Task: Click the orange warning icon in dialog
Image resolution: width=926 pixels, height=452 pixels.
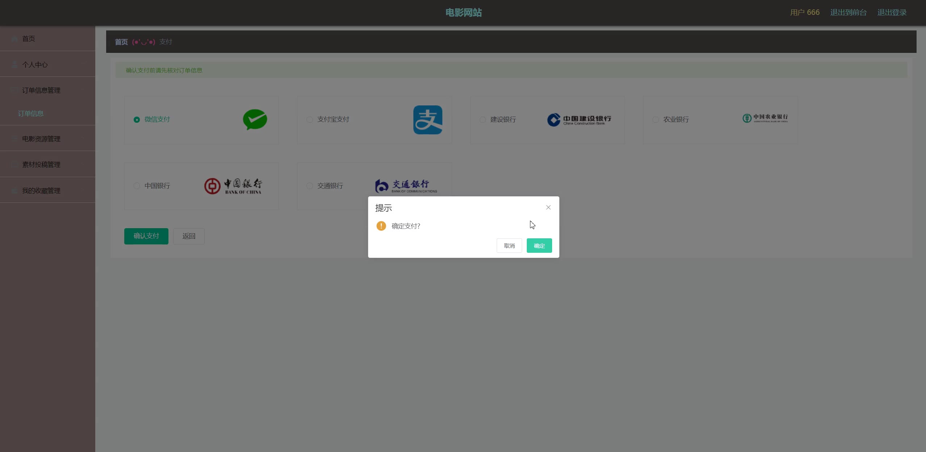Action: click(381, 226)
